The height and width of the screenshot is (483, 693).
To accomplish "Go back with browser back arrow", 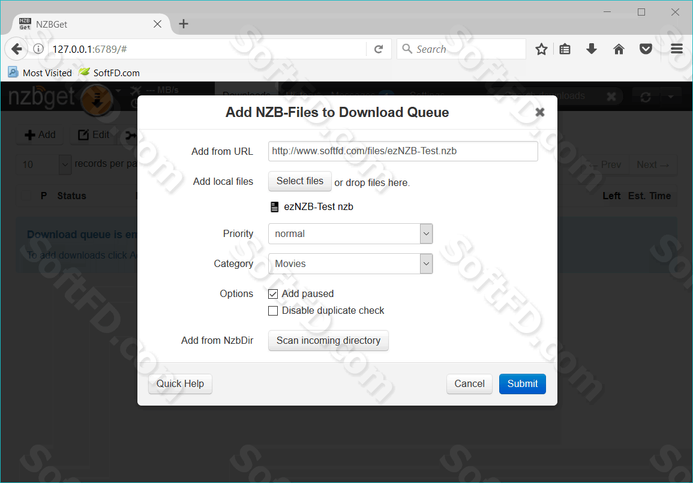I will pos(16,49).
